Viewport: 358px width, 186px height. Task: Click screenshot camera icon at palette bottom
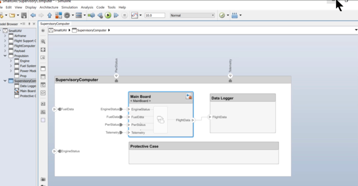(43, 179)
